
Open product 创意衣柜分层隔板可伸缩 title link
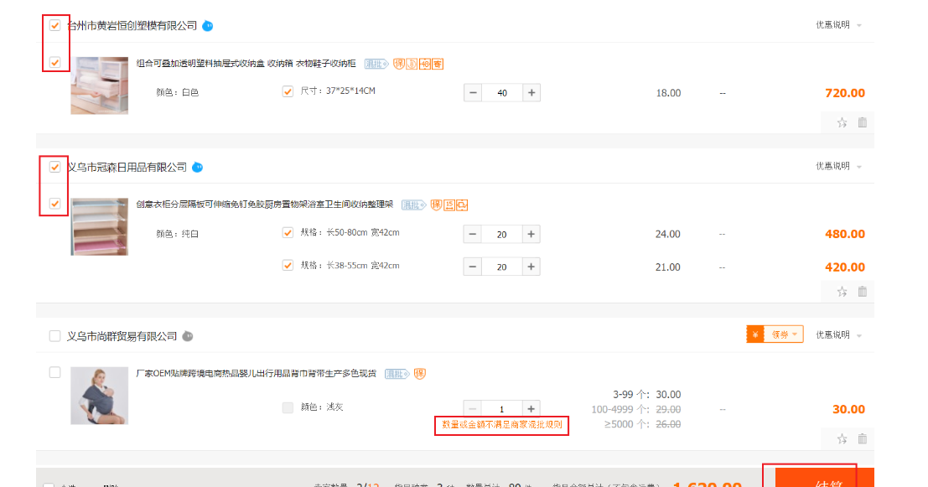click(265, 205)
